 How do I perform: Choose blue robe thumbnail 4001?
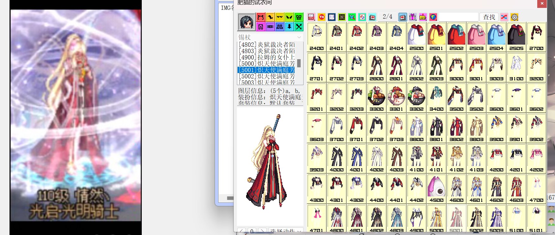coord(356,158)
